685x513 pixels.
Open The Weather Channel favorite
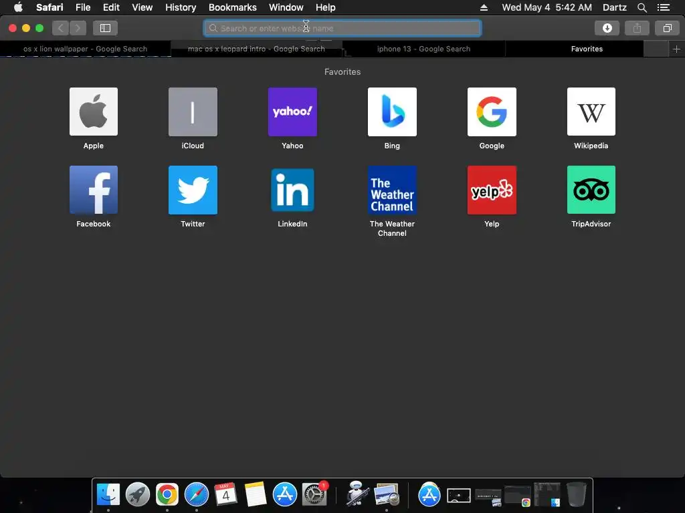(392, 190)
